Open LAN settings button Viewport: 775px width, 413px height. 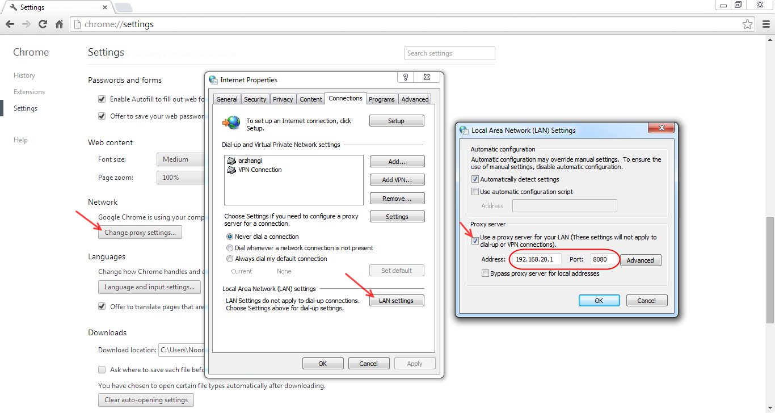coord(397,301)
